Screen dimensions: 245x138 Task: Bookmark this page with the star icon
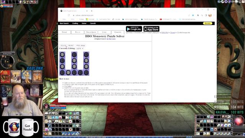(x=193, y=15)
